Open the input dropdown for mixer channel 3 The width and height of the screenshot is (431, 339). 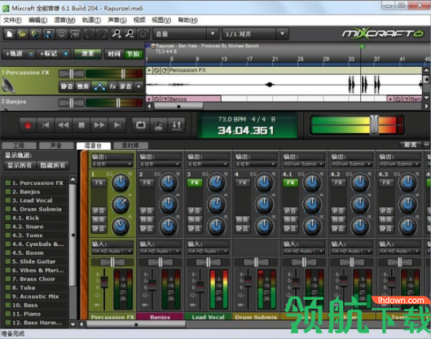[x=208, y=251]
